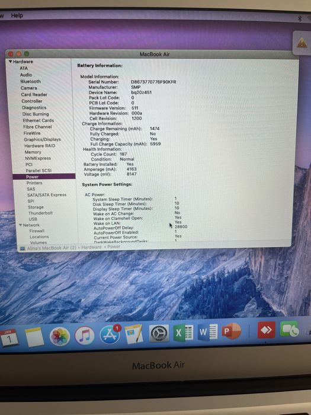The height and width of the screenshot is (415, 311).
Task: Open FaceTime icon in the Dock
Action: click(x=289, y=329)
